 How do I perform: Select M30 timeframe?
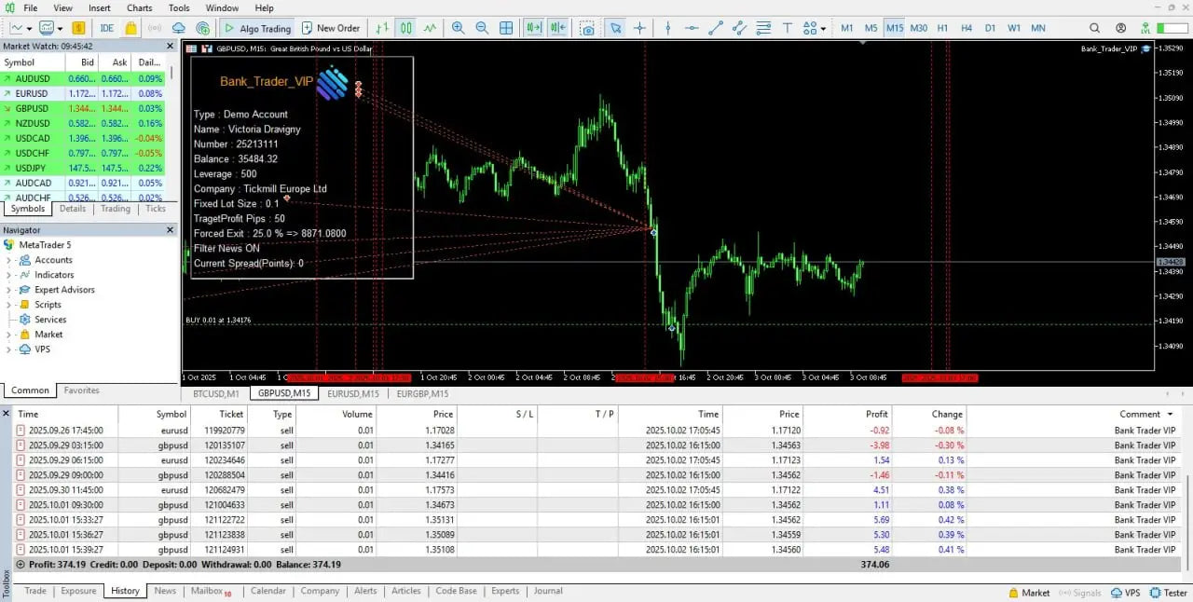pos(919,28)
